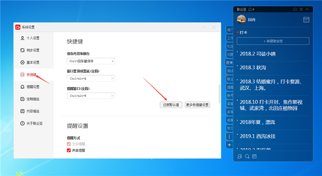Open the calendar icon next to the username
The image size is (322, 176).
click(x=306, y=20)
